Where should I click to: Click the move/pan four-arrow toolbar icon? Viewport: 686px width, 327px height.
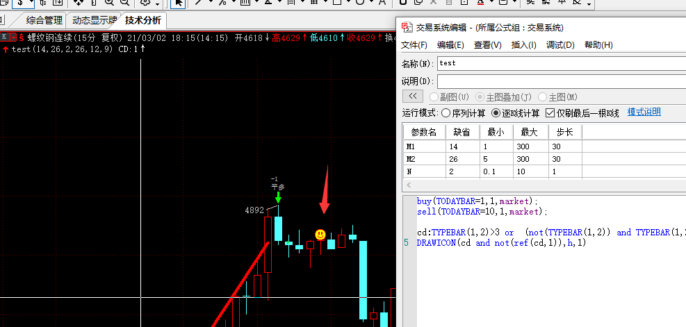tap(79, 2)
